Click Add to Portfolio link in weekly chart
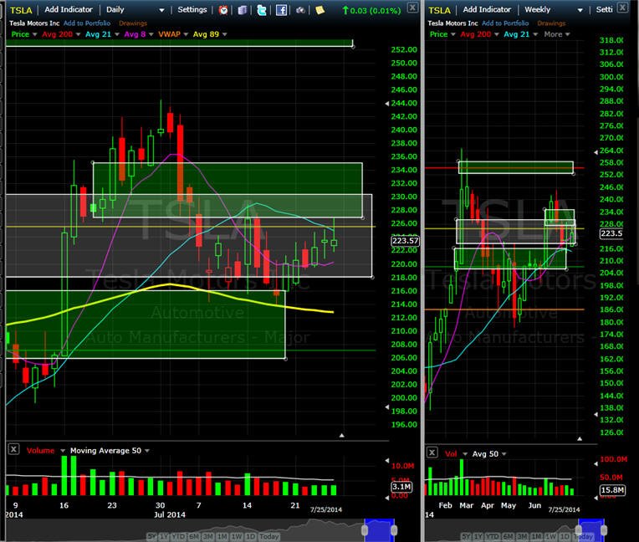Viewport: 639px width, 542px height. coord(505,23)
